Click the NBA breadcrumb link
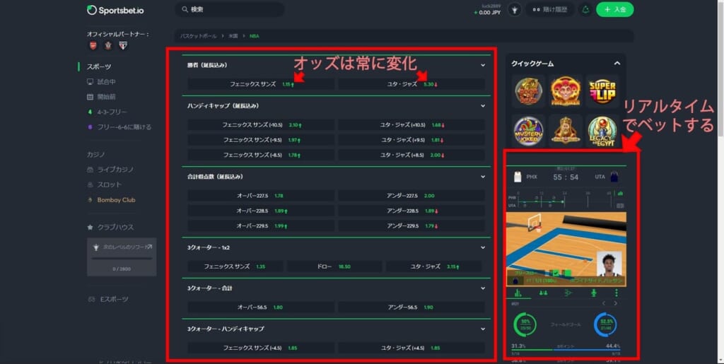Viewport: 724px width, 364px height. tap(255, 36)
